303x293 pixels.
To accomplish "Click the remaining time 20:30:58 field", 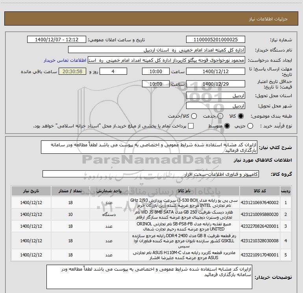I will 72,71.
